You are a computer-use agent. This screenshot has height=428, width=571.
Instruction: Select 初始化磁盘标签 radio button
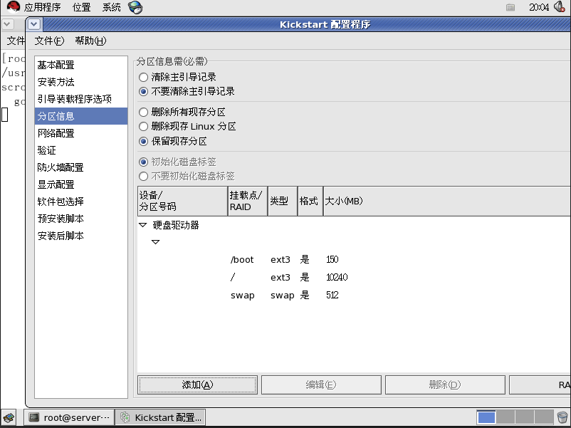tap(178, 162)
